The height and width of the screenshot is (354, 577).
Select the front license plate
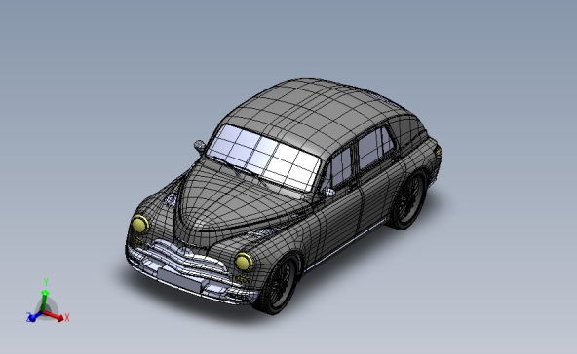tap(179, 280)
